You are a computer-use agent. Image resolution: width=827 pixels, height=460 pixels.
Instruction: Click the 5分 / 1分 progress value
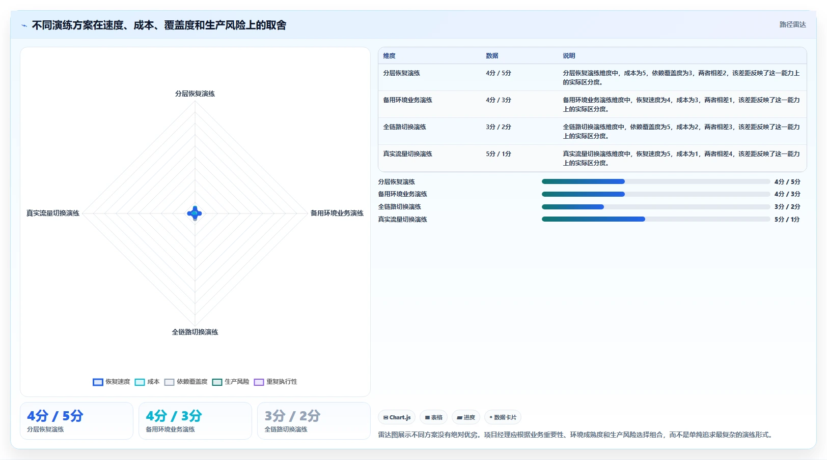[787, 220]
